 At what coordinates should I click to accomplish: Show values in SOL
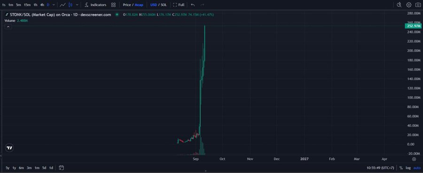(164, 5)
